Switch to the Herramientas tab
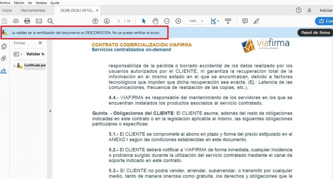Viewport: 333px width, 179px height. pos(33,10)
